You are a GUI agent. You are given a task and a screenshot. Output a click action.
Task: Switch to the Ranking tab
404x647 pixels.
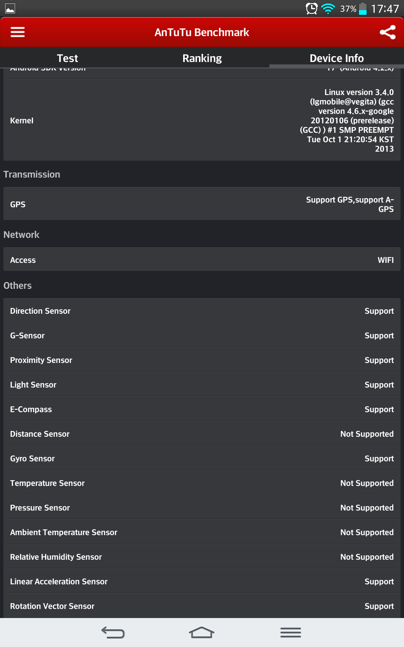coord(202,58)
